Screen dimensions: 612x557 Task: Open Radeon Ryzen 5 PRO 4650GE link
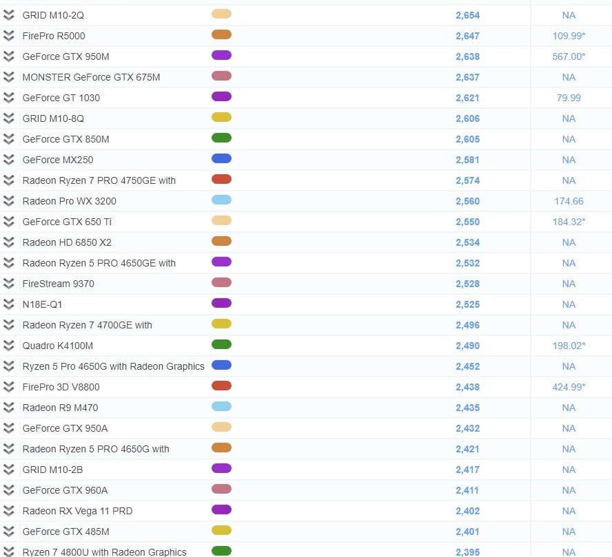(x=99, y=263)
